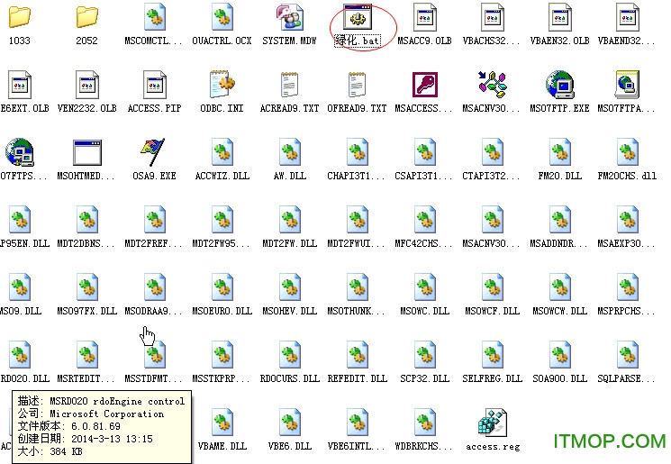Select the MSODRAA9 DLL file

[x=154, y=288]
